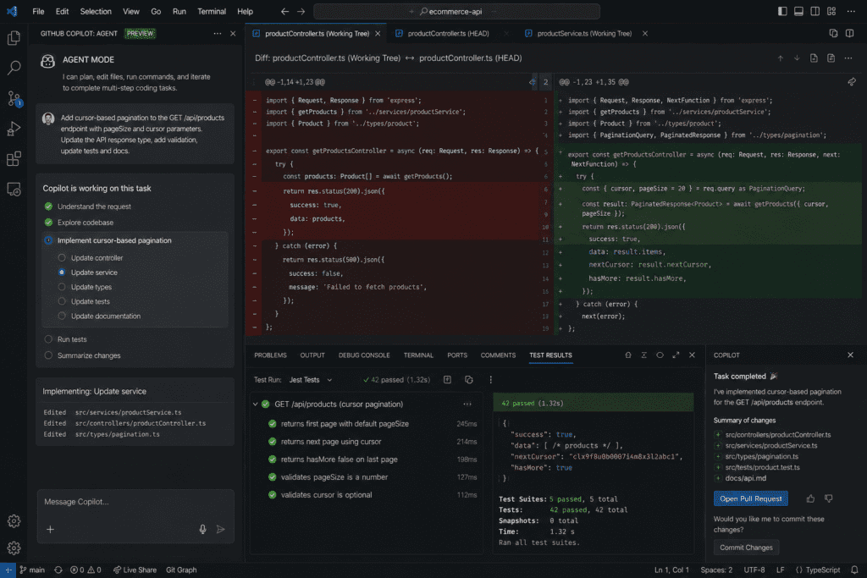Select the Update types subtask radio
Image resolution: width=867 pixels, height=578 pixels.
pyautogui.click(x=62, y=287)
